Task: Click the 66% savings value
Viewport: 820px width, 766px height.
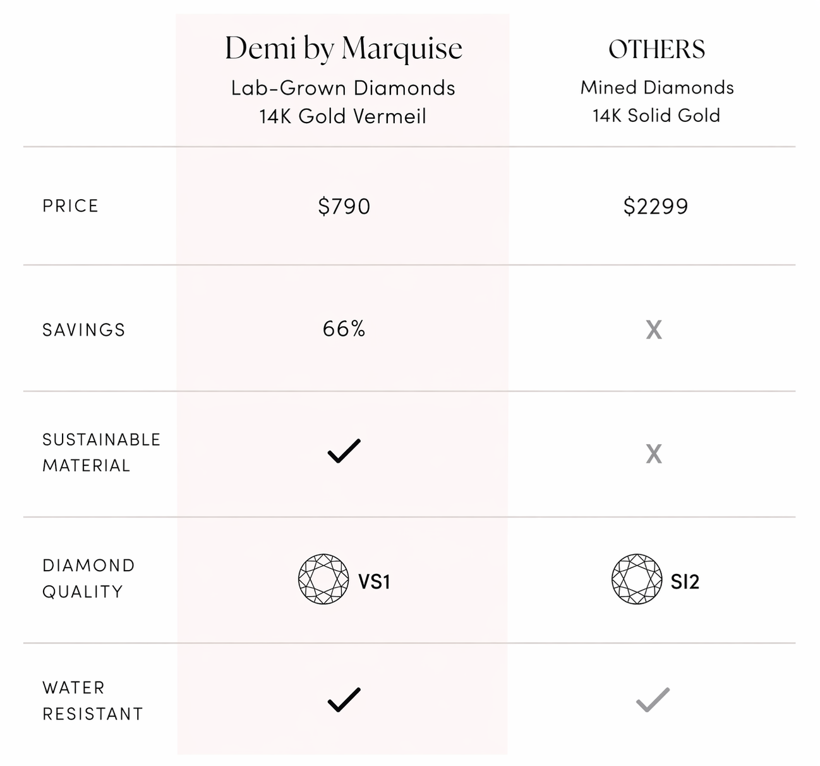Action: click(x=344, y=329)
